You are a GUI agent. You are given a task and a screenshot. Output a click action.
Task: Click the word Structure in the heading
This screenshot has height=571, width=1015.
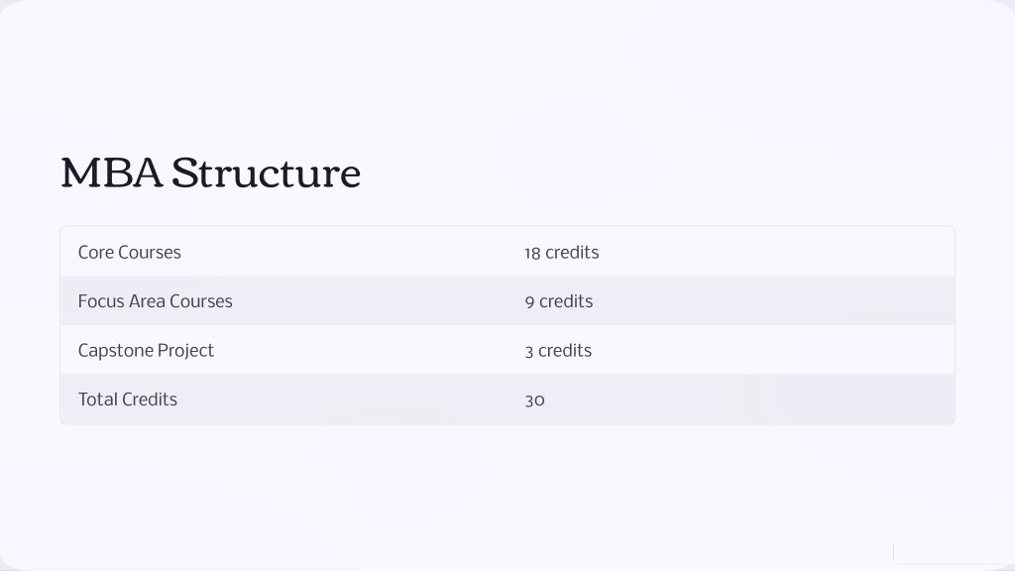click(x=266, y=173)
